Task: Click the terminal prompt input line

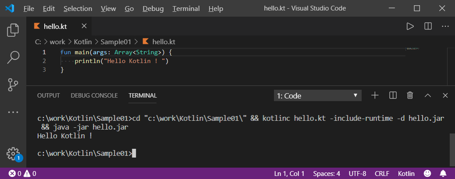Action: tap(86, 153)
